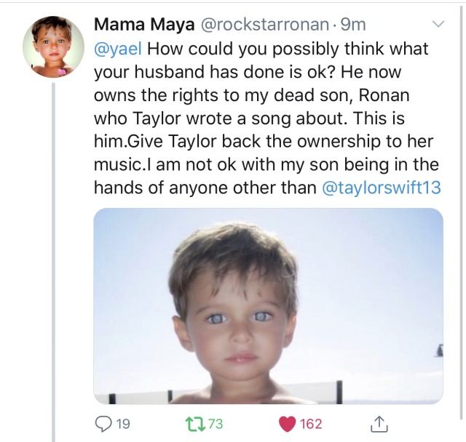Open the @taylorswift13 mention

coord(382,187)
